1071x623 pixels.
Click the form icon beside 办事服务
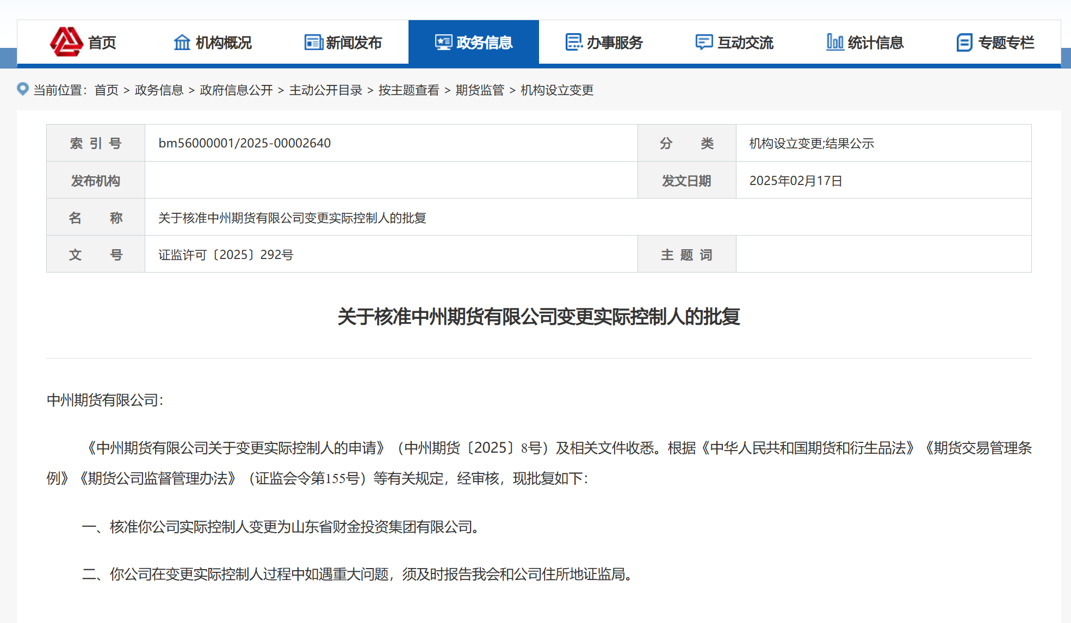573,42
